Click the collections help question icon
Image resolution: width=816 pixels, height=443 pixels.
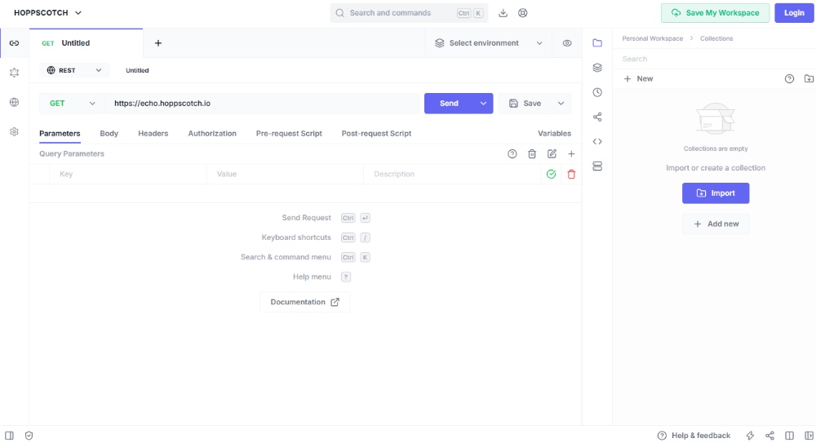789,78
